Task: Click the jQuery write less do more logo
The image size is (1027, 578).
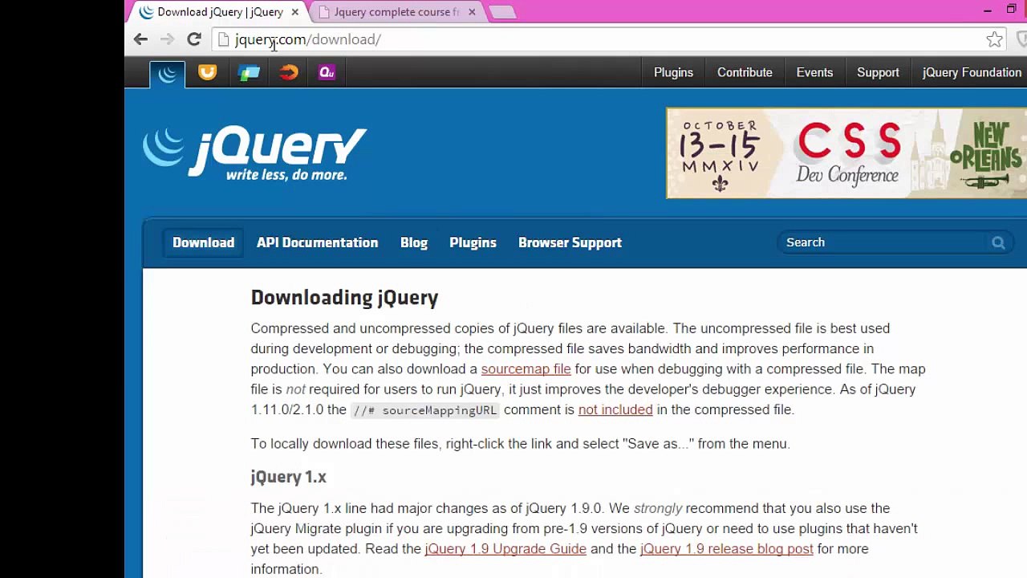Action: pos(255,153)
